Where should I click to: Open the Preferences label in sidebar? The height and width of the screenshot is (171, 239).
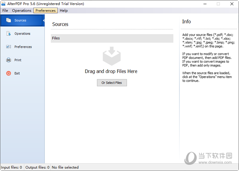(23, 47)
